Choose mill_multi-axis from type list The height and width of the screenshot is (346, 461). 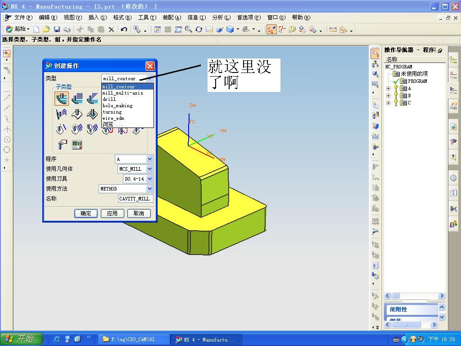pos(127,93)
